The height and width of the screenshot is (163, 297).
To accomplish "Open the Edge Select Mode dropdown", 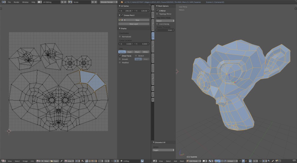I will [x=165, y=21].
